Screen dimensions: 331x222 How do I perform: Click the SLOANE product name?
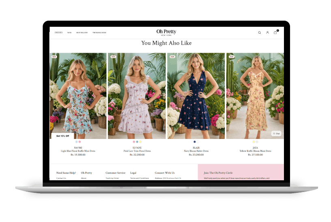(x=137, y=148)
